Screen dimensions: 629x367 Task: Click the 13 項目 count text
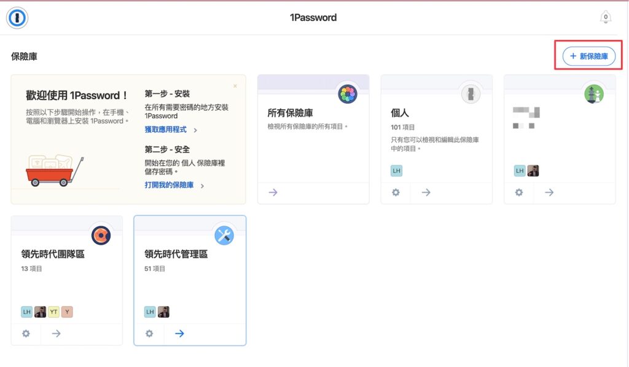[32, 269]
